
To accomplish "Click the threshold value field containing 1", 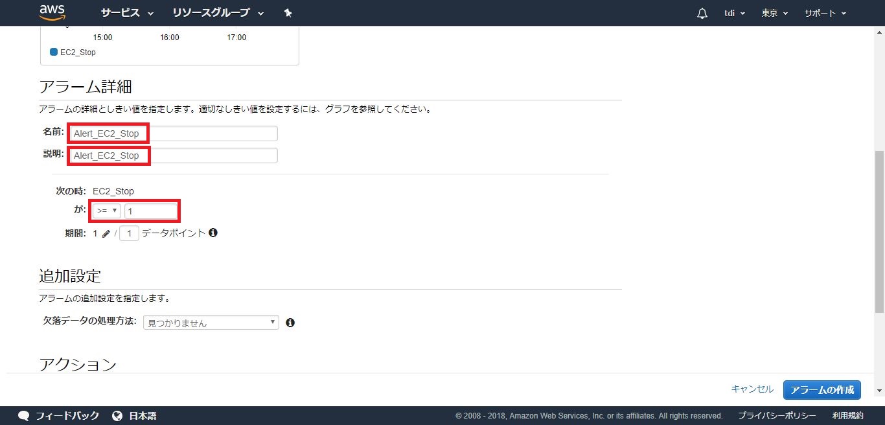I will pyautogui.click(x=150, y=211).
